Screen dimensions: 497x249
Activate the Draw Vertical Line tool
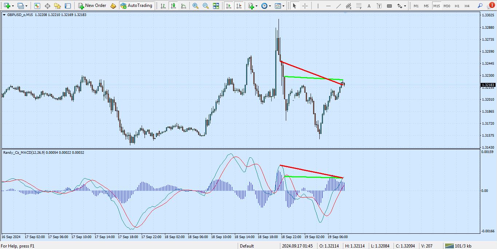tap(318, 5)
